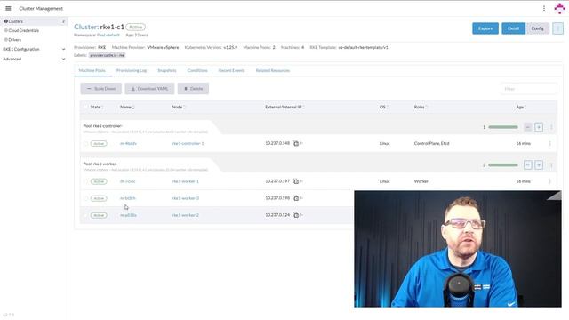Image resolution: width=569 pixels, height=320 pixels.
Task: Open pool actions menu for rke1-controller pool
Action: point(551,127)
